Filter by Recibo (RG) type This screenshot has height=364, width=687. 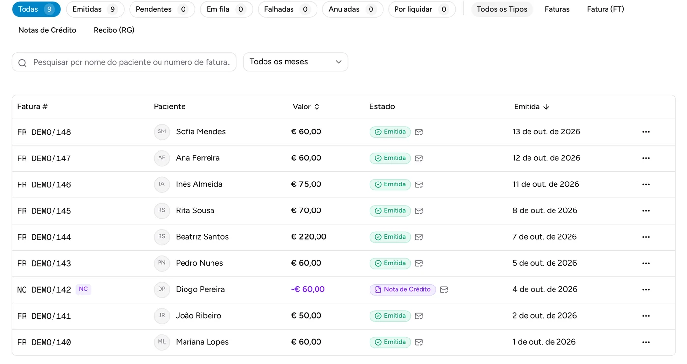tap(114, 30)
